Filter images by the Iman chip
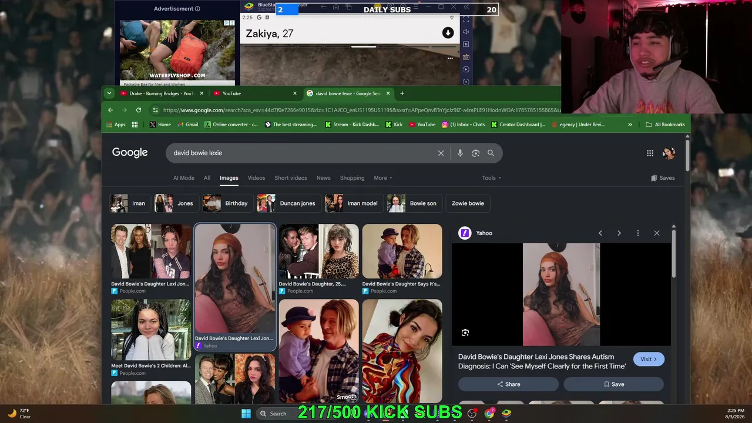 coord(130,203)
